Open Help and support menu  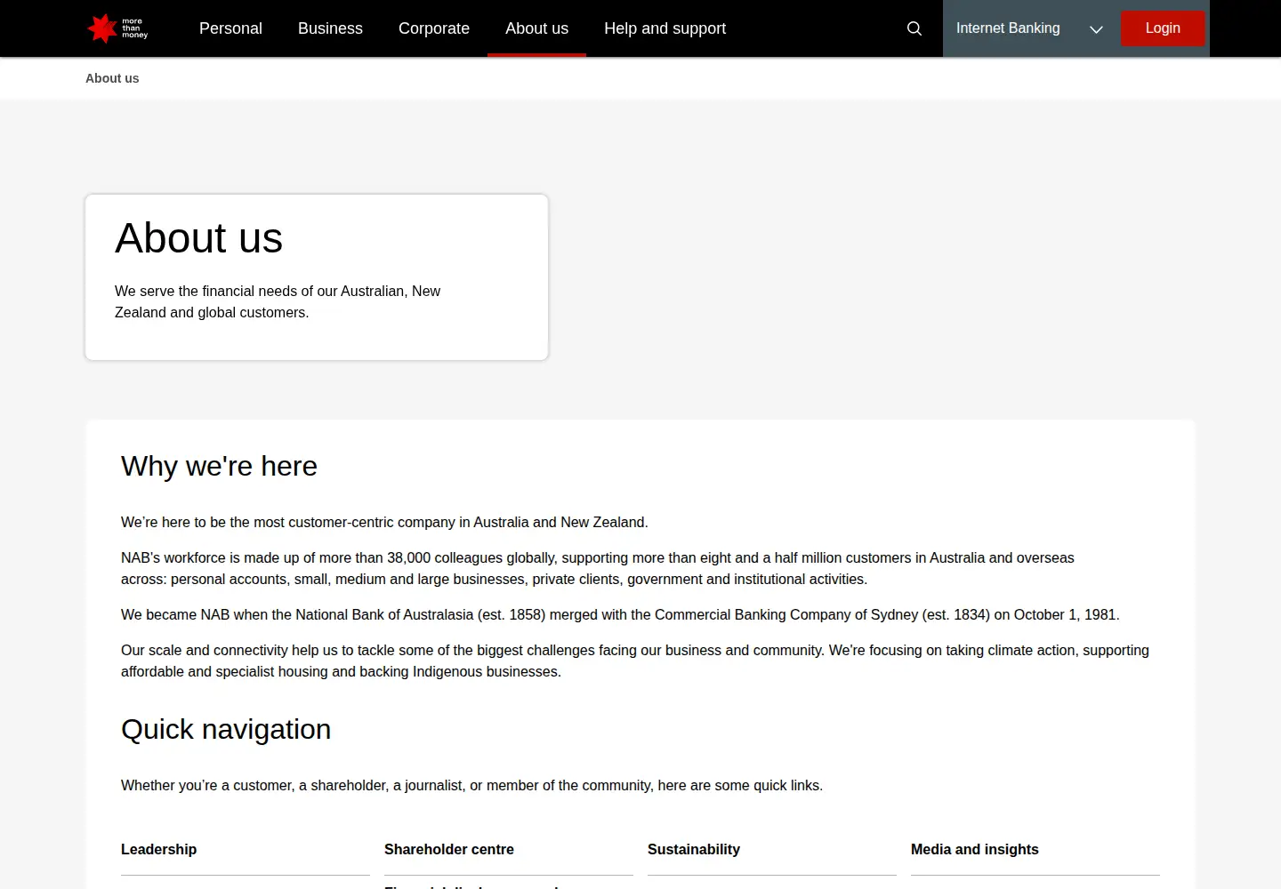pos(665,28)
